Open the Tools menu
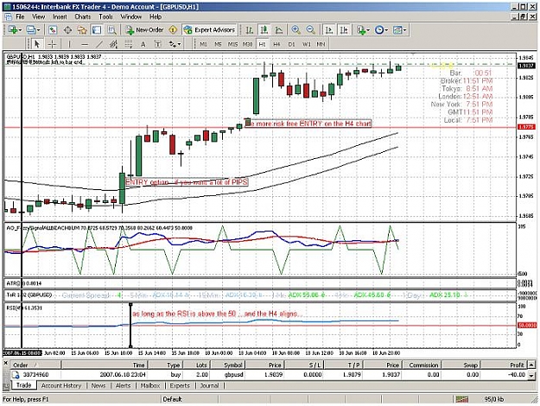This screenshot has width=540, height=406. tap(105, 16)
